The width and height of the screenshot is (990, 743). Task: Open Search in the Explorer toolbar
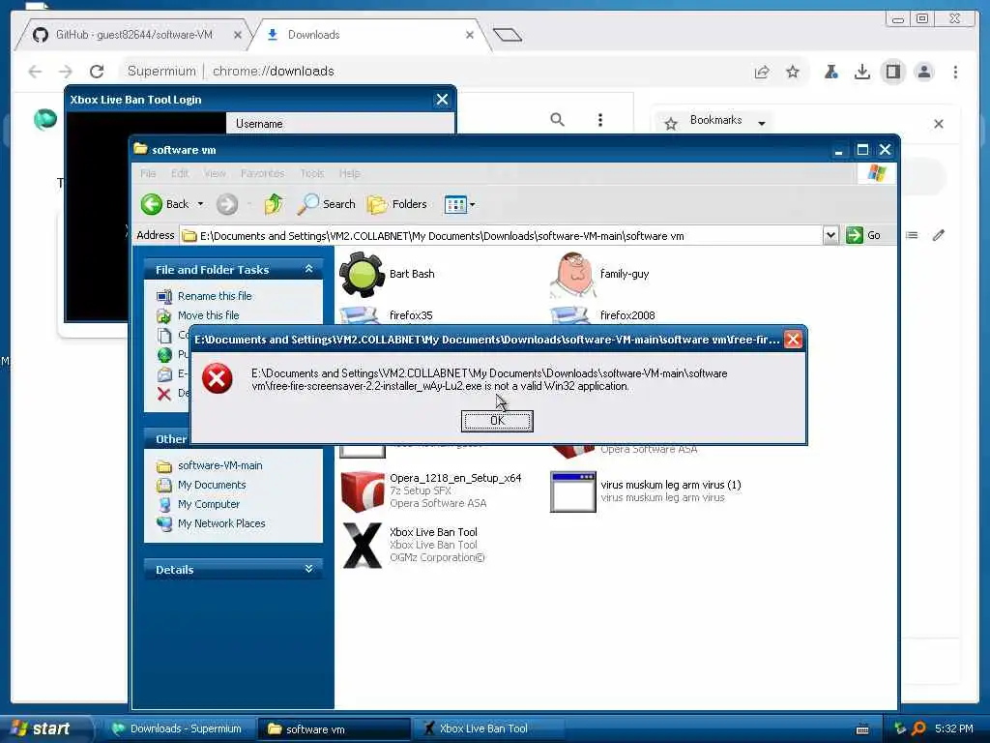click(x=327, y=204)
